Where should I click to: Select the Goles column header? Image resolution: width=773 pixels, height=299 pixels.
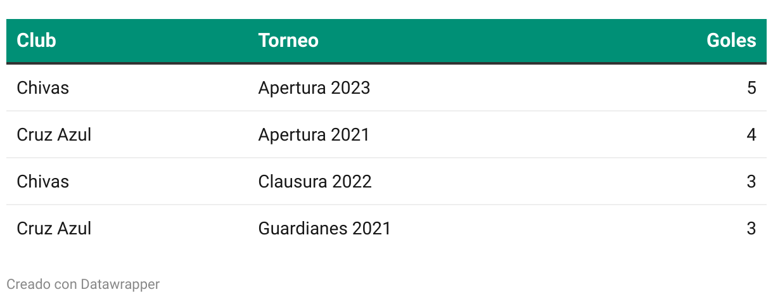731,41
